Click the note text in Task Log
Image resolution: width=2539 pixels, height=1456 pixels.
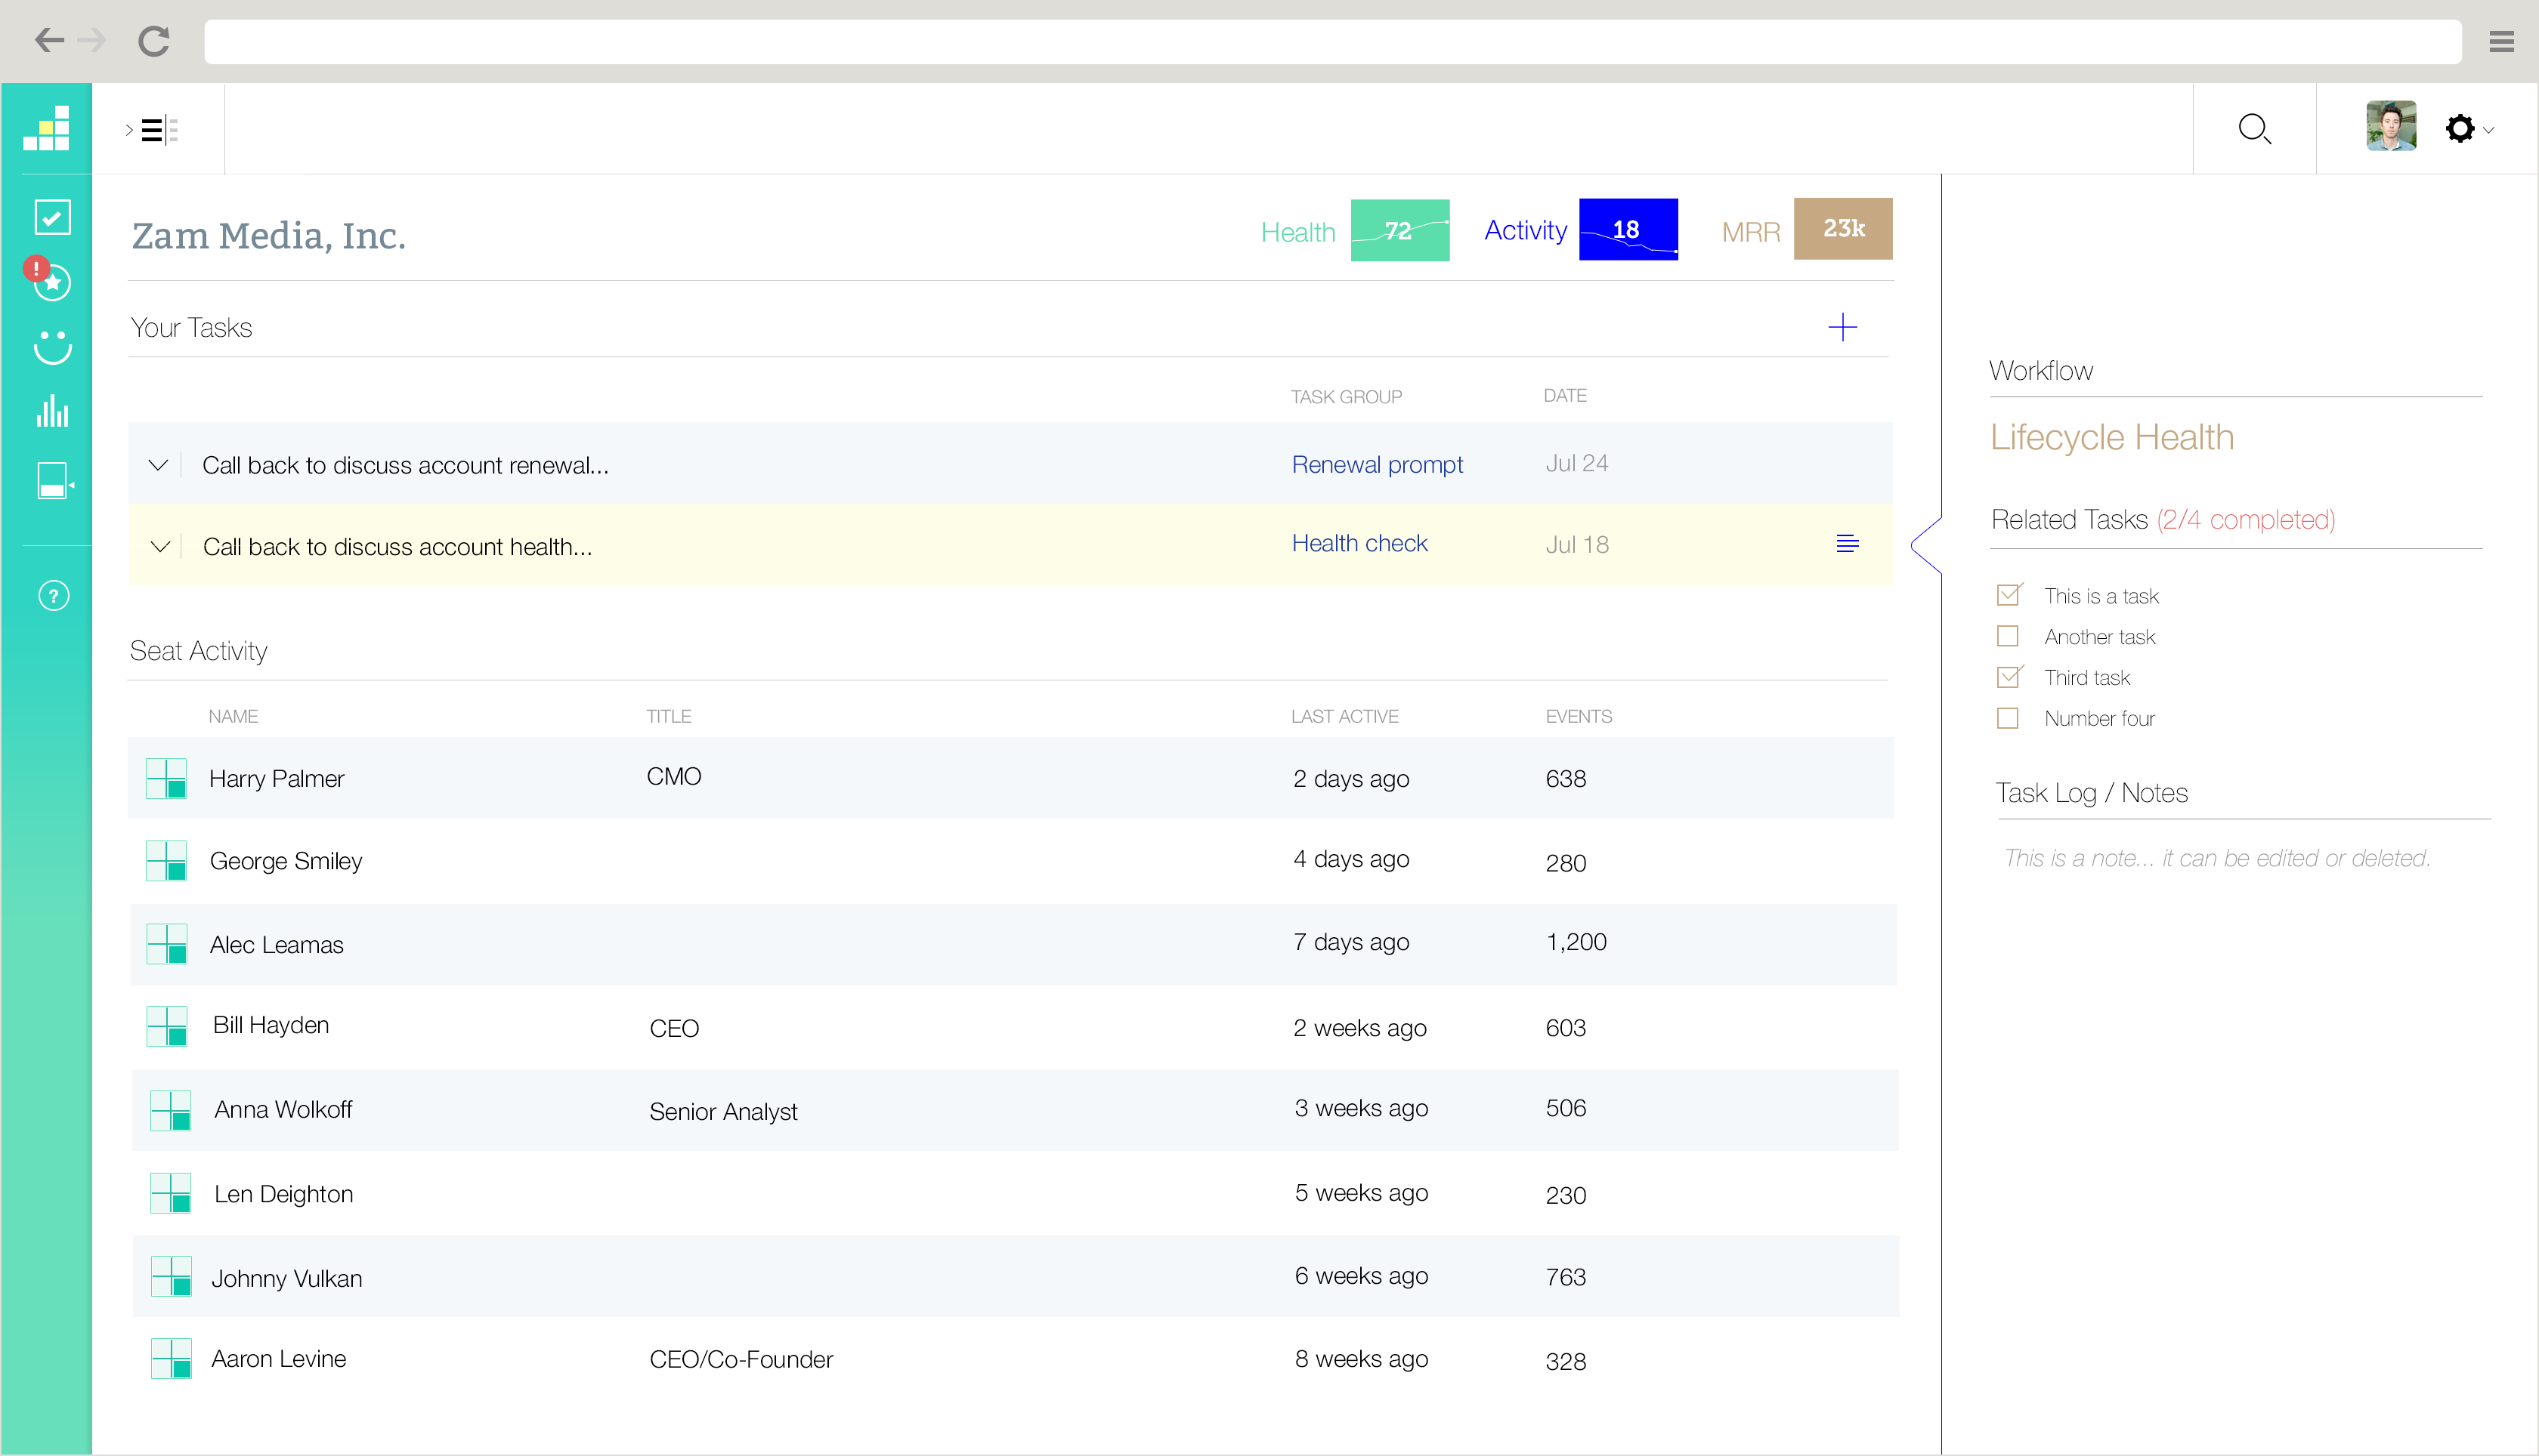(x=2217, y=858)
